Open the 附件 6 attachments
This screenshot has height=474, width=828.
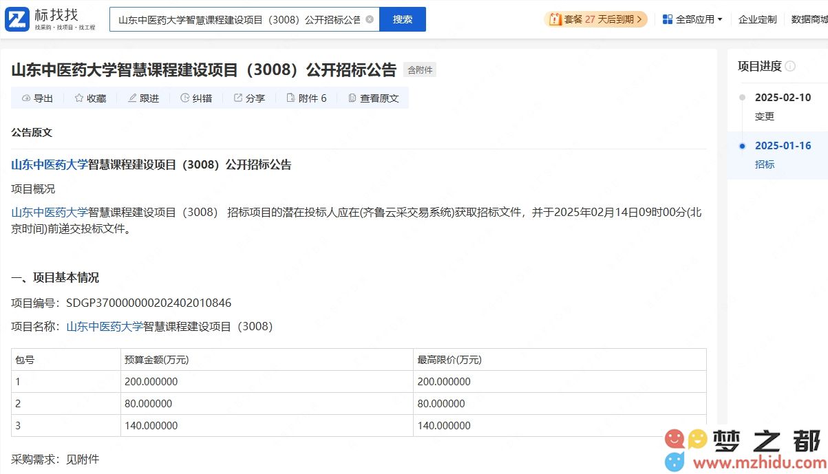(306, 98)
